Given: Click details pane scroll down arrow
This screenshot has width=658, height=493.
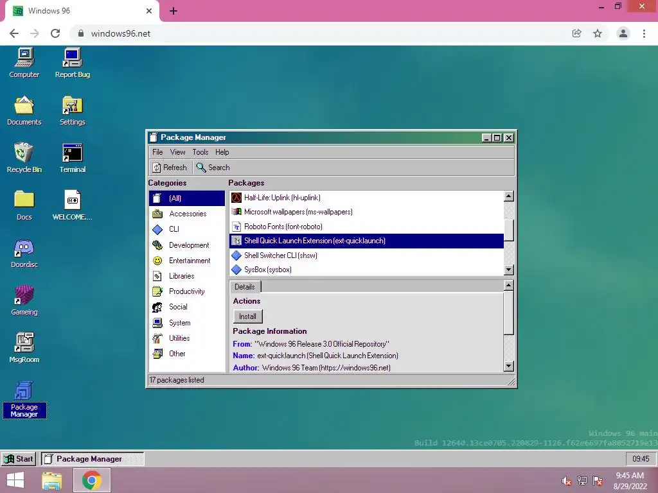Looking at the screenshot, I should point(509,367).
